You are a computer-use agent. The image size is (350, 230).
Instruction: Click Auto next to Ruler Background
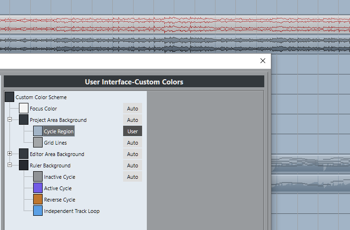[x=133, y=166]
